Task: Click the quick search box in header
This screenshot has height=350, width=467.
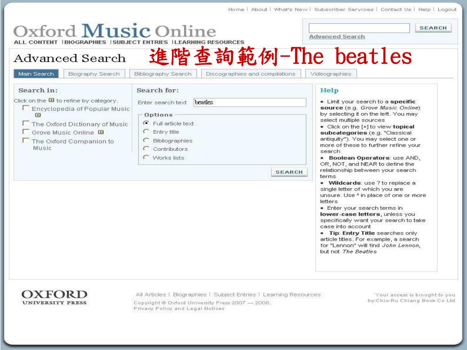Action: pyautogui.click(x=359, y=28)
